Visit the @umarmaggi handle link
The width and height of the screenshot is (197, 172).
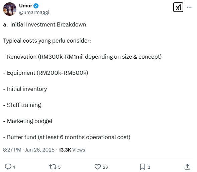click(34, 12)
